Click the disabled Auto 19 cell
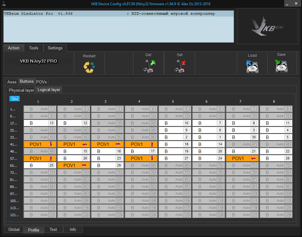Viewport: 302px width, 237px height. 107,123
